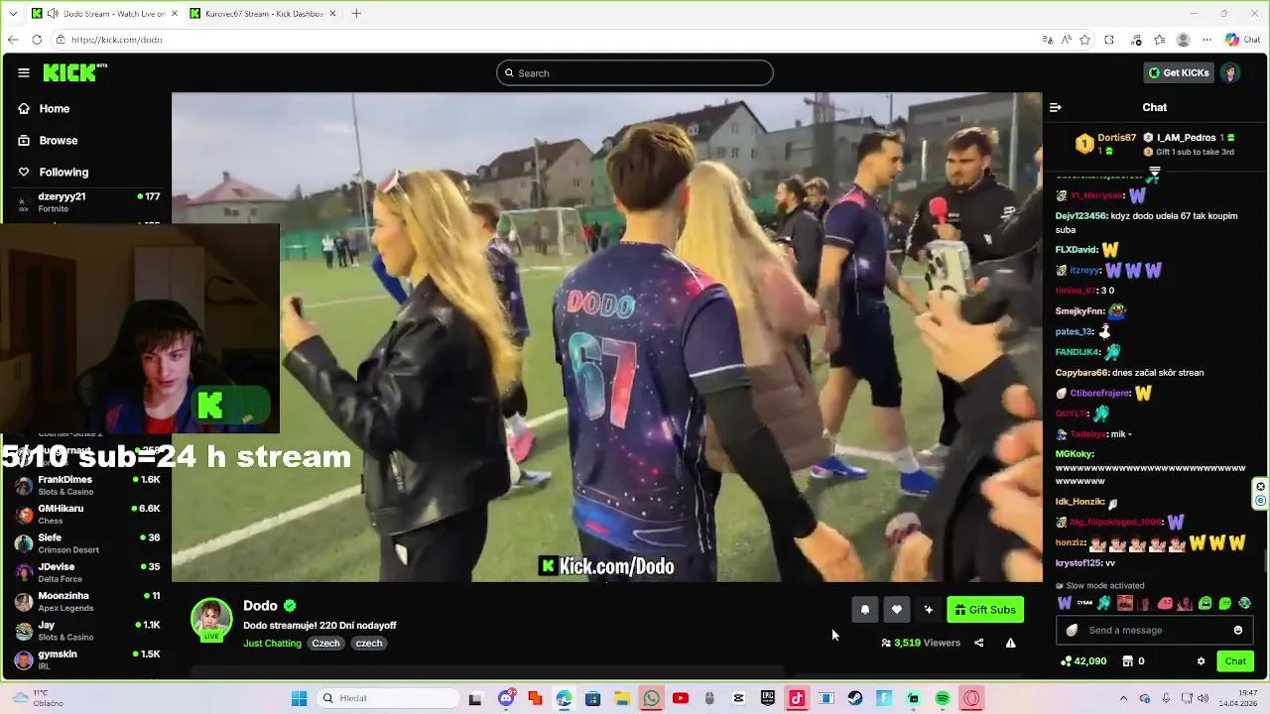Focus the Send a message field
The height and width of the screenshot is (714, 1270).
click(1154, 630)
